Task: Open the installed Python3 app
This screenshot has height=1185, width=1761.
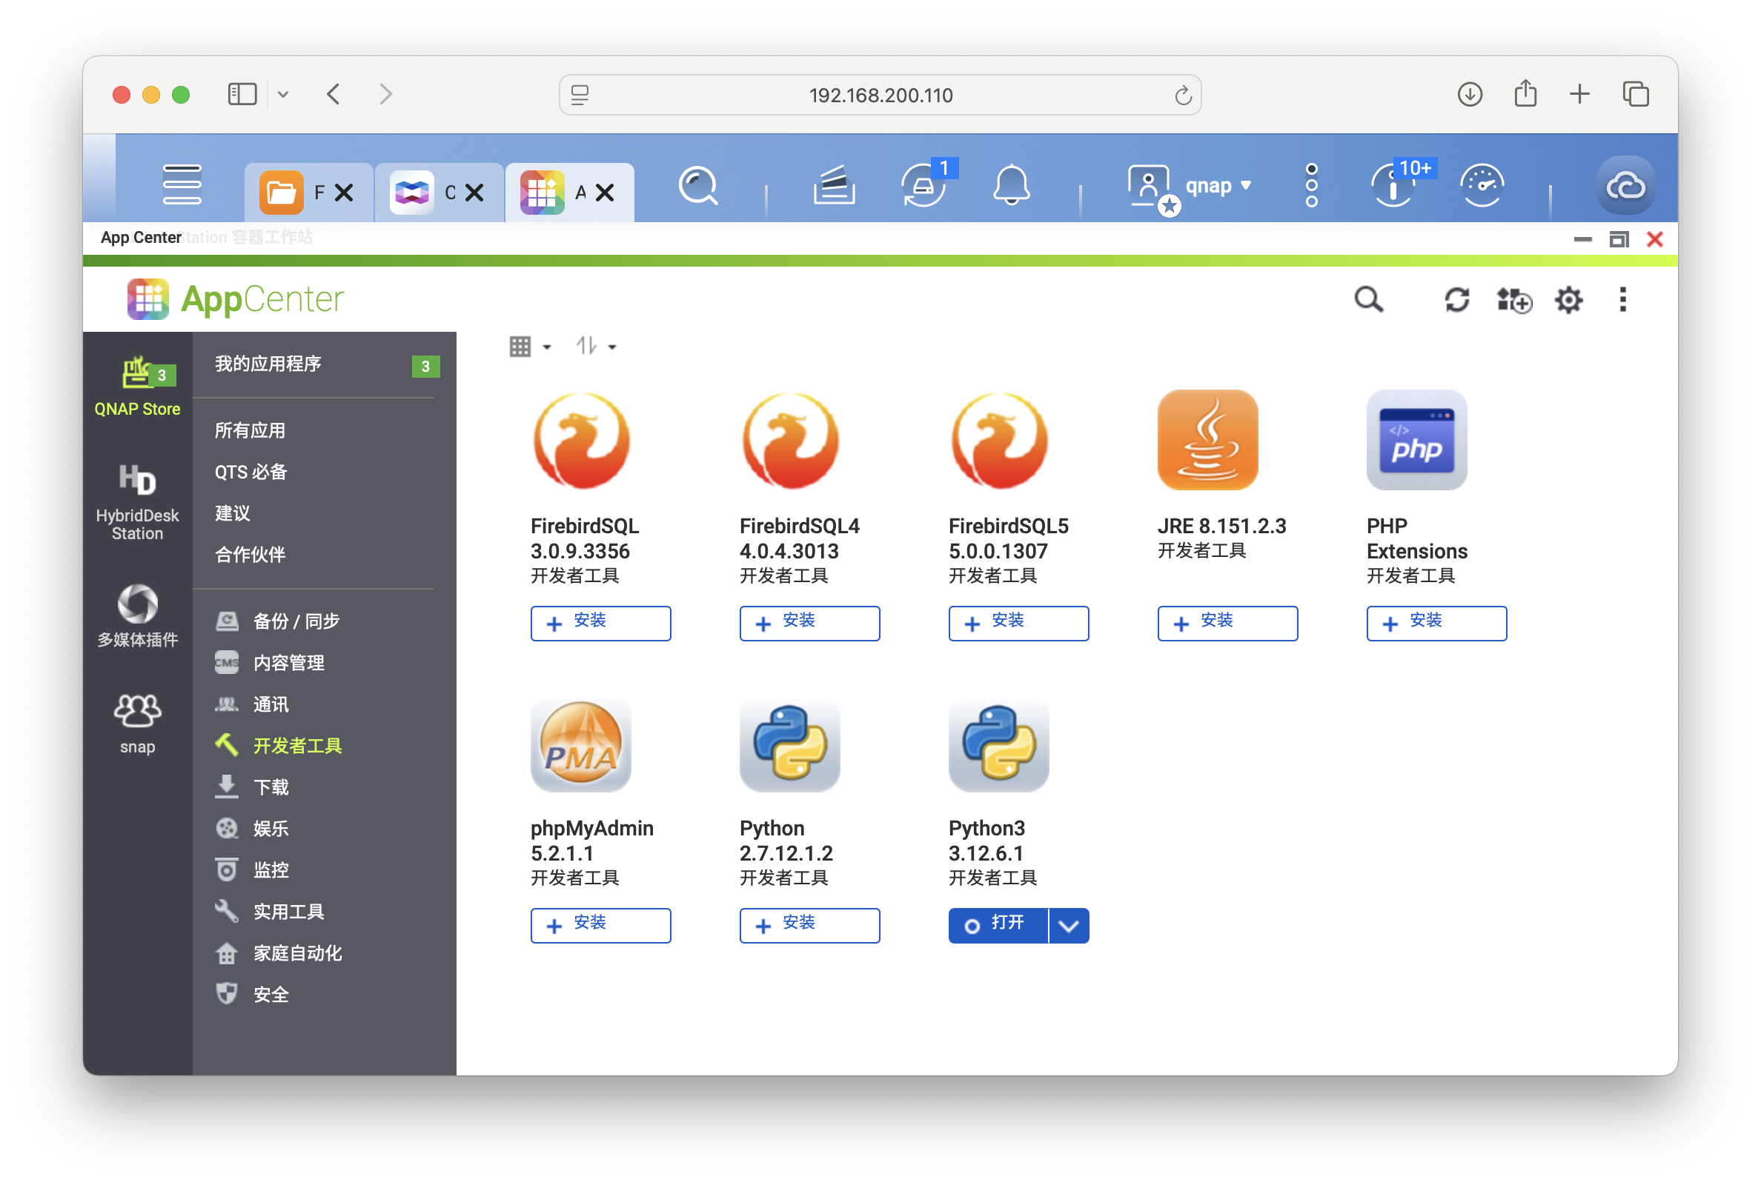Action: (998, 925)
